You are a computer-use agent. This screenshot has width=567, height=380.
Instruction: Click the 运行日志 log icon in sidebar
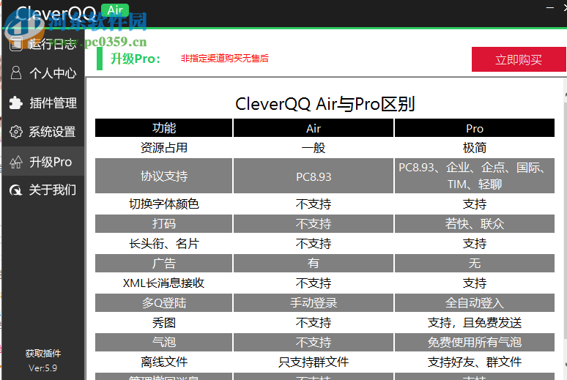pyautogui.click(x=16, y=44)
